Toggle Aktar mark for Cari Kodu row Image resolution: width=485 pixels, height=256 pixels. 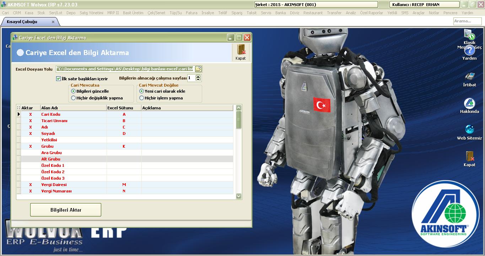(31, 114)
